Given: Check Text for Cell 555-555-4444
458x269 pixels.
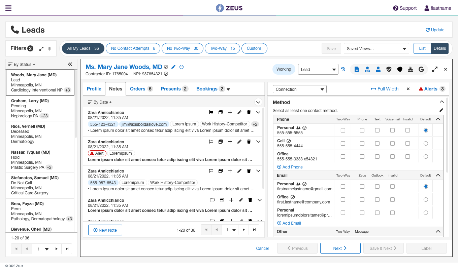Looking at the screenshot, I should click(377, 143).
